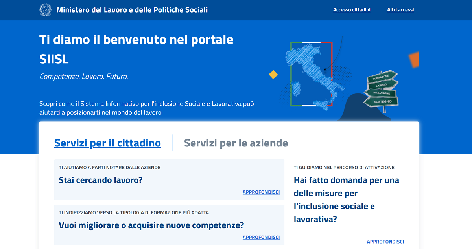This screenshot has width=472, height=249.
Task: Click label Ti indirizziamo verso la tipologia di formazione
Action: (134, 213)
